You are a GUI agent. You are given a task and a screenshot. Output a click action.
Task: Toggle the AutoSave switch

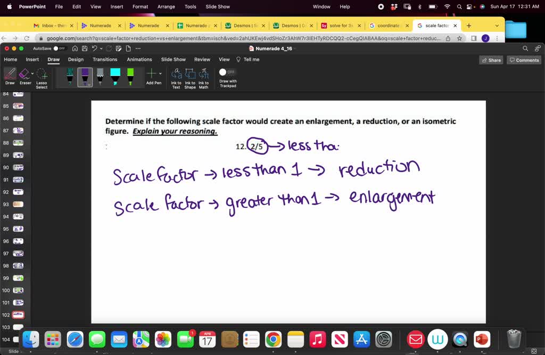click(60, 49)
